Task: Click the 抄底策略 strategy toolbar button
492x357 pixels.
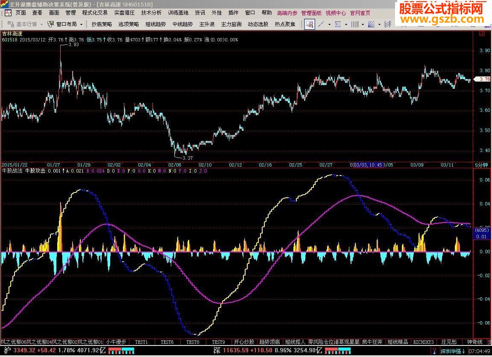Action: (102, 25)
